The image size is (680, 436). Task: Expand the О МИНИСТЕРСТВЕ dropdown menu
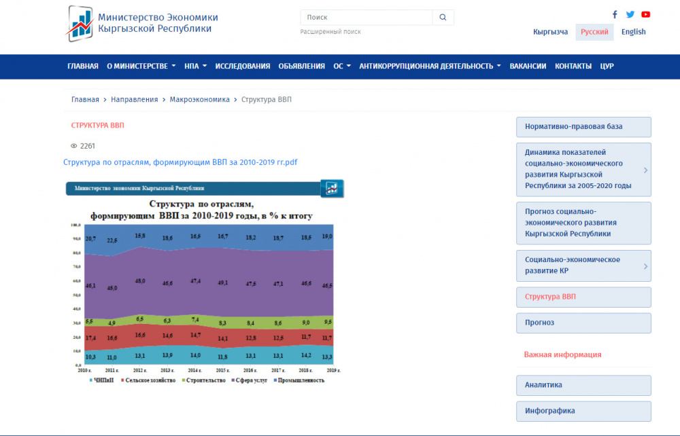tap(141, 67)
